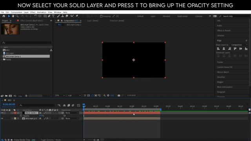
Task: Click the Project panel search field
Action: pos(26,43)
